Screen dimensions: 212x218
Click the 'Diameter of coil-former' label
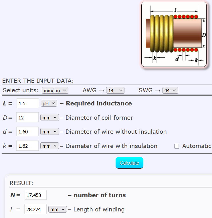pyautogui.click(x=99, y=118)
